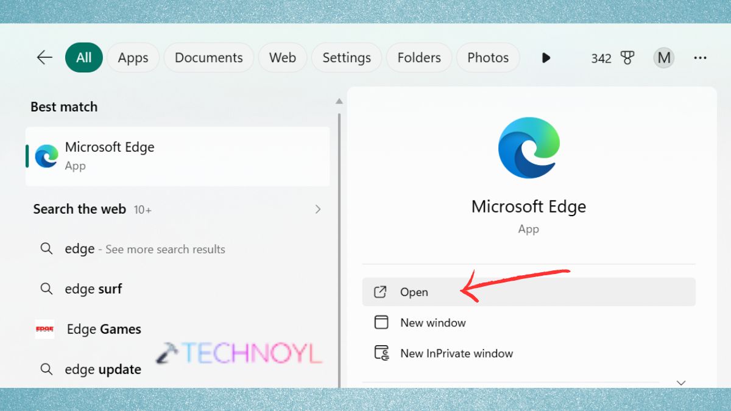Switch to the Settings filter tab
This screenshot has height=411, width=731.
coord(347,58)
